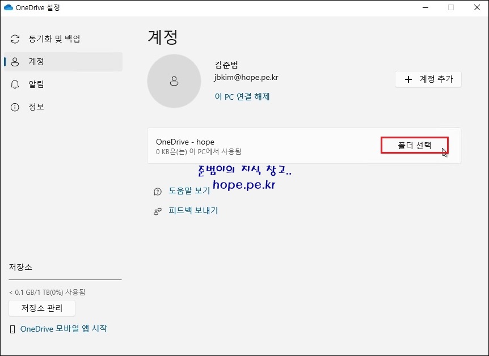Open the 피드백 보내기 link

tap(193, 210)
